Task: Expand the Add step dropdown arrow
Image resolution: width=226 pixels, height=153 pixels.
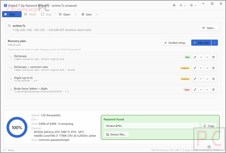Action: [x=215, y=43]
